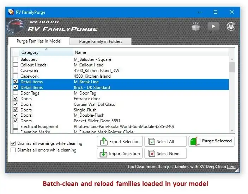248x194 pixels.
Task: Click the list scrollbar up arrow
Action: point(232,59)
